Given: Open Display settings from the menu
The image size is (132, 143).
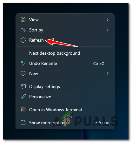Looking at the screenshot, I should (x=44, y=86).
